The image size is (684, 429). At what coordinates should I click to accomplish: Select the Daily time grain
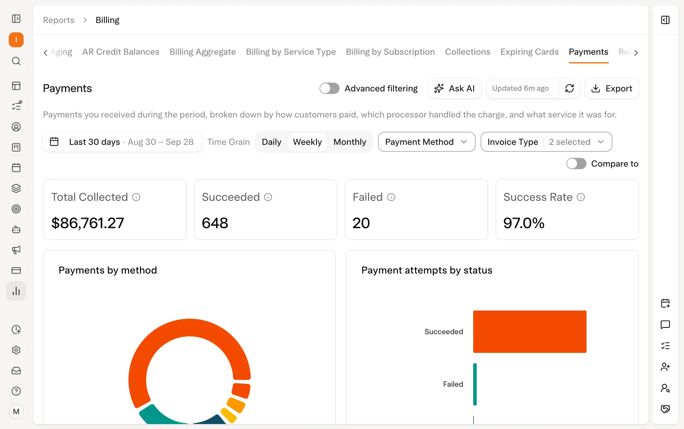click(x=271, y=142)
